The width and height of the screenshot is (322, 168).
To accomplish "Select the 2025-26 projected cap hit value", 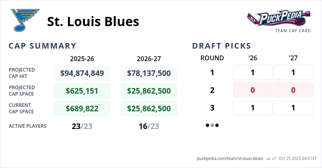I will pyautogui.click(x=82, y=73).
